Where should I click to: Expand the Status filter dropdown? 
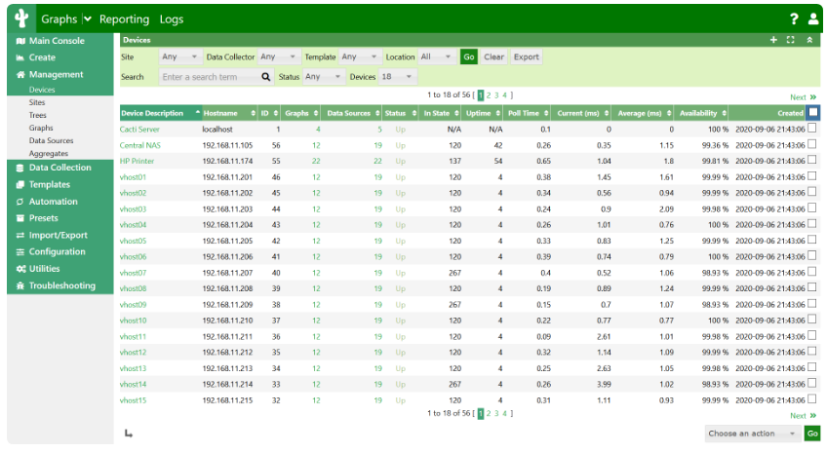coord(324,77)
